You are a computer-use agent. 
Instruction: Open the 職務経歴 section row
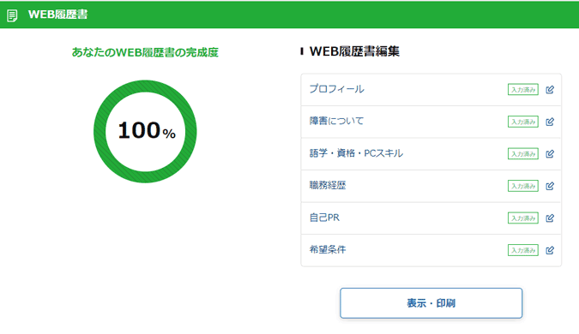pos(431,186)
